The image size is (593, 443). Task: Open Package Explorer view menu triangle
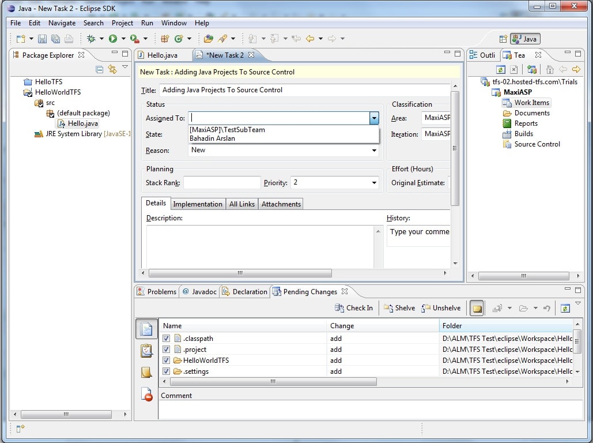click(x=125, y=67)
